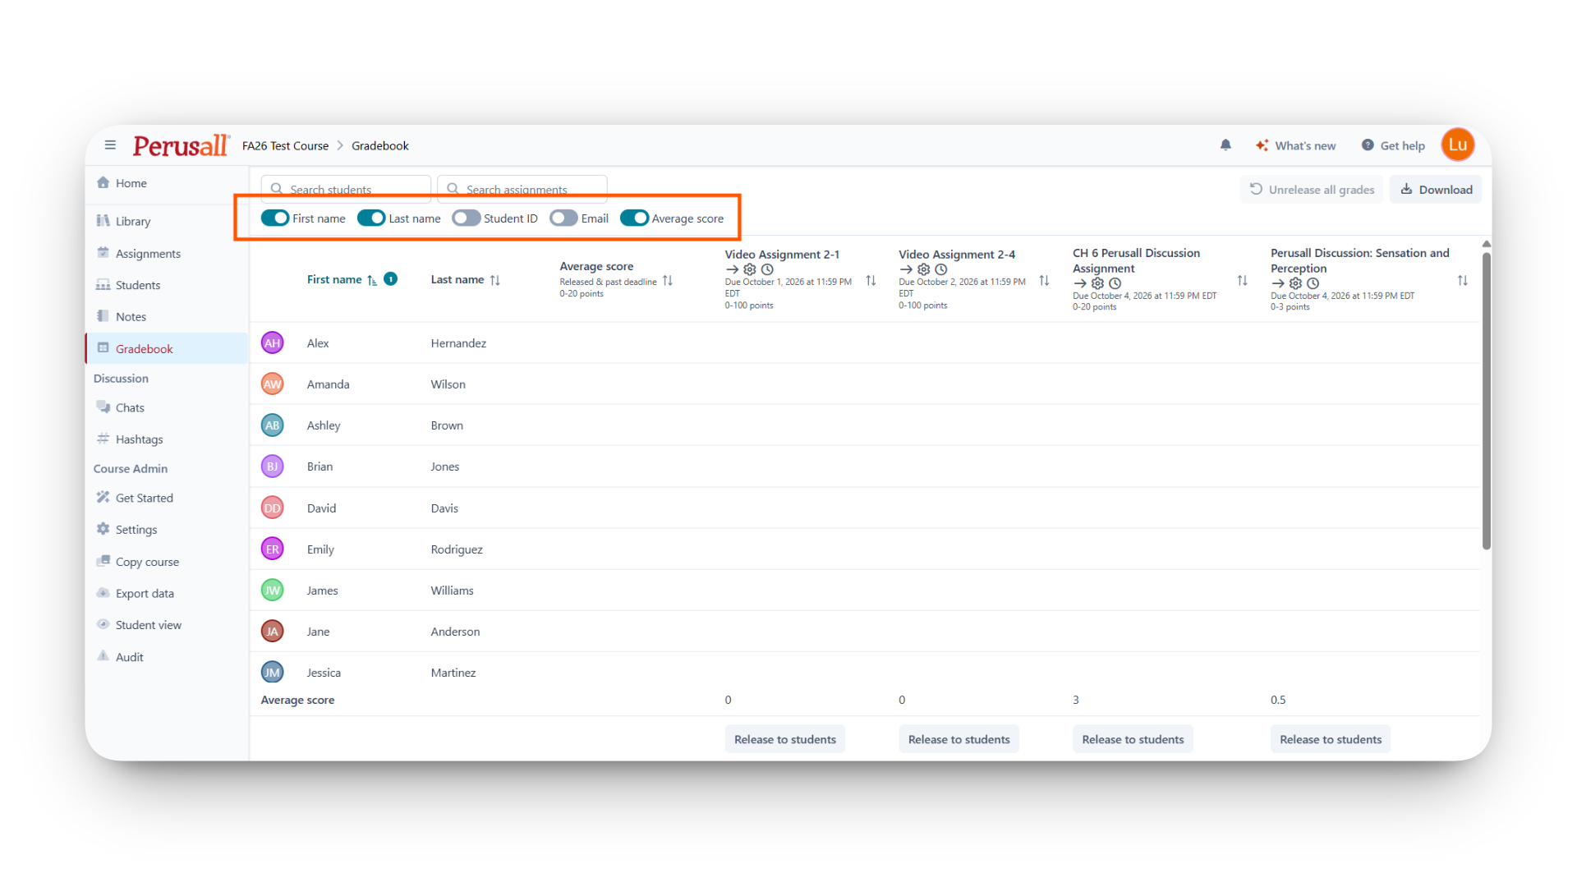
Task: Open the Lu user avatar menu
Action: [x=1458, y=145]
